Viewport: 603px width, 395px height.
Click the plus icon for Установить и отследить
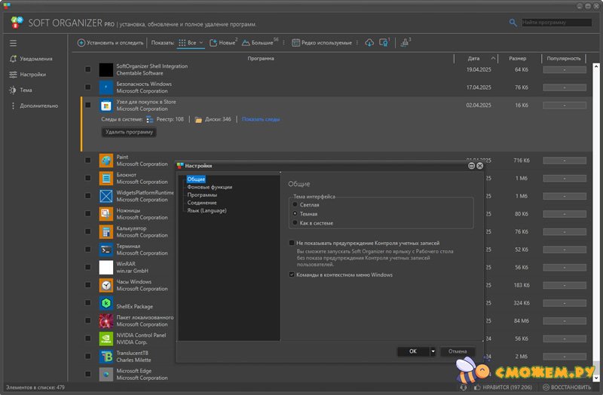tap(81, 43)
